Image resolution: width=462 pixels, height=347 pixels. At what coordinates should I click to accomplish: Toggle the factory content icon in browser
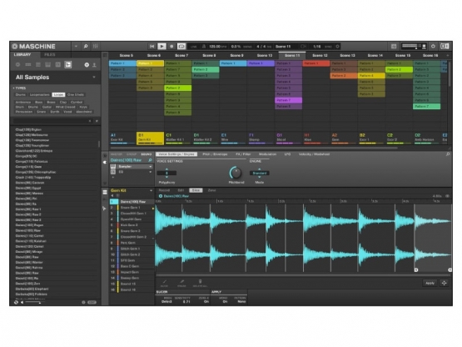point(87,65)
